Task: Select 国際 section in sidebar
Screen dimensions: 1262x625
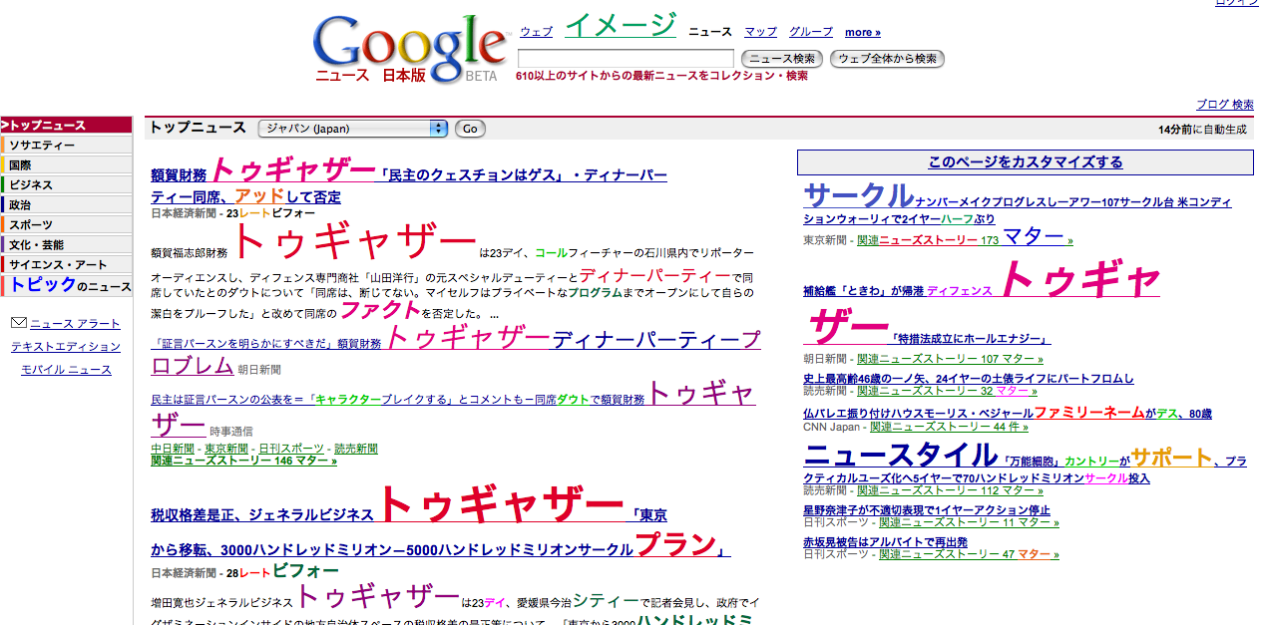Action: (66, 165)
